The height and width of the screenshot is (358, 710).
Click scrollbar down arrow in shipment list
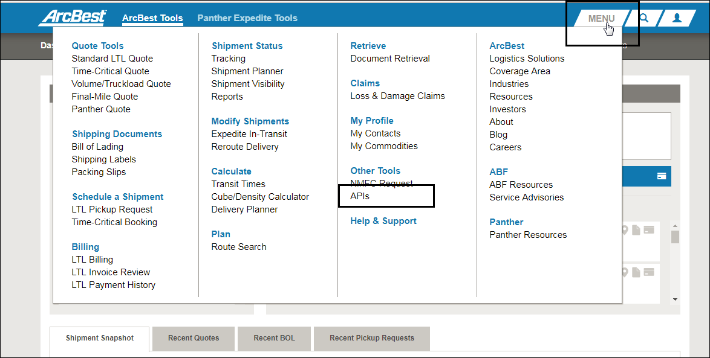tap(675, 299)
